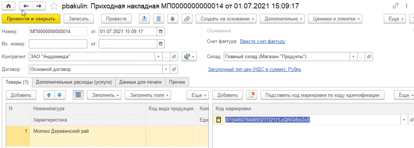
Task: Move goods row down with blue arrow
Action: tap(59, 95)
